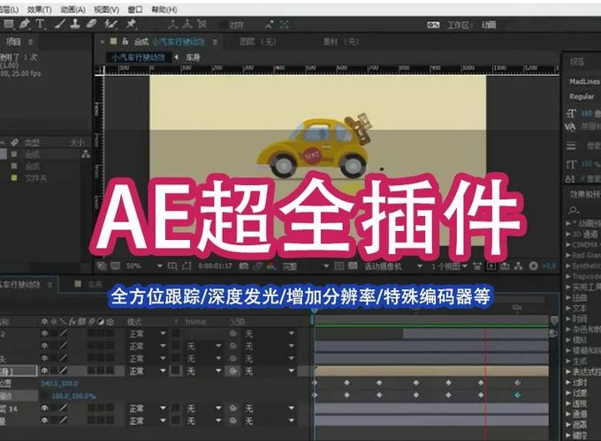The height and width of the screenshot is (441, 601).
Task: Toggle the first switch on selected 车身 layer
Action: coord(45,370)
